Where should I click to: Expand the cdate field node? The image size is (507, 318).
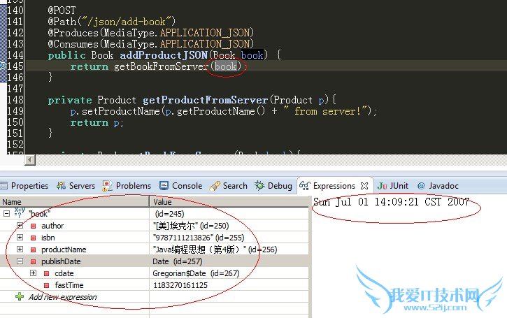(34, 273)
